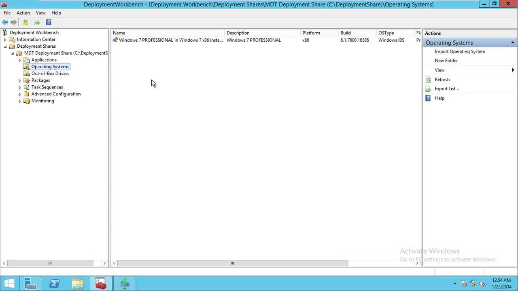Expand the Packages node
518x291 pixels.
tap(20, 80)
